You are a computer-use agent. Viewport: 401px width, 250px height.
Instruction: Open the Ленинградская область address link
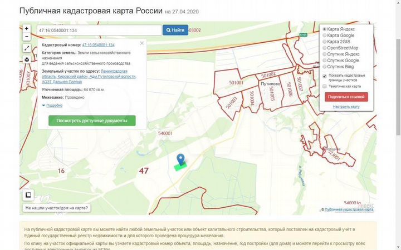(x=89, y=77)
